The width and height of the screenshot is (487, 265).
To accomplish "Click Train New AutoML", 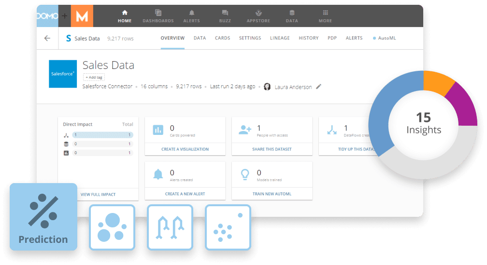I will (272, 194).
